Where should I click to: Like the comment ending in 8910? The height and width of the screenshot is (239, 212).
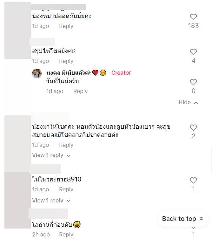coord(193,181)
